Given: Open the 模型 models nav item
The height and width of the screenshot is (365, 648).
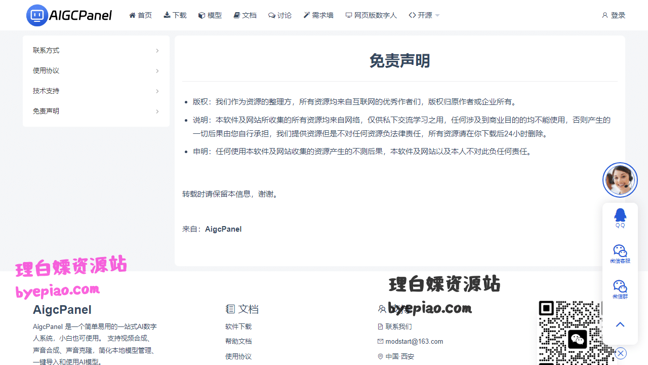Looking at the screenshot, I should pos(210,15).
